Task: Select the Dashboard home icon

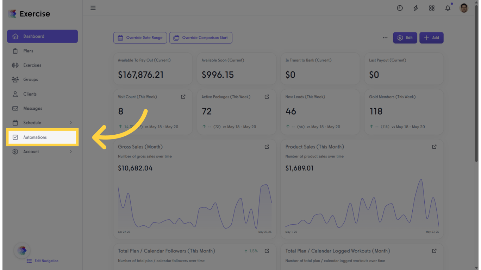Action: click(x=15, y=36)
